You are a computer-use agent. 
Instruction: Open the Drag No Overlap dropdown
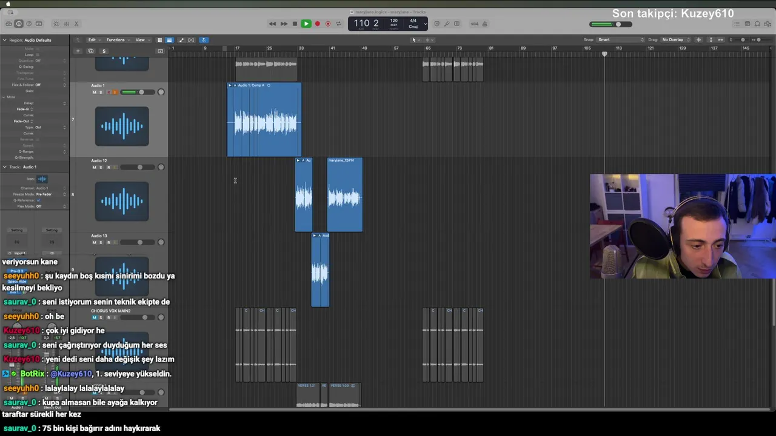(x=676, y=40)
